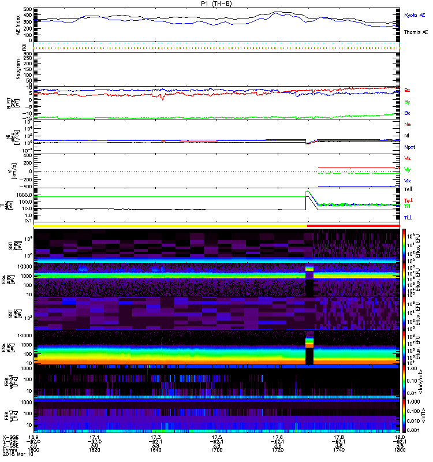The width and height of the screenshot is (433, 462).
Task: Select the red Ne density legend label
Action: [408, 124]
